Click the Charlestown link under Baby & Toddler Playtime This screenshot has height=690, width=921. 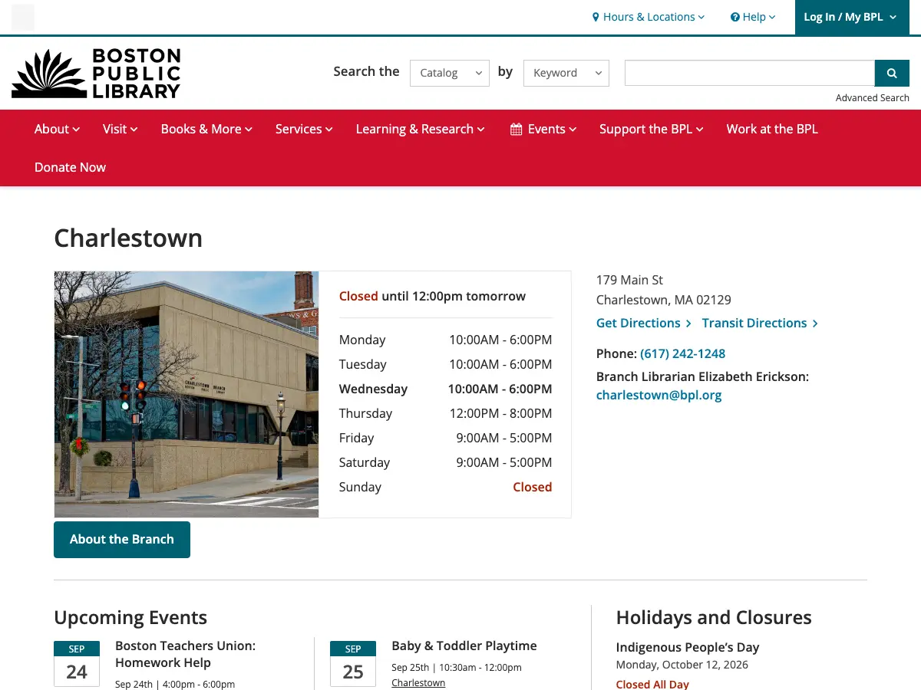click(418, 682)
